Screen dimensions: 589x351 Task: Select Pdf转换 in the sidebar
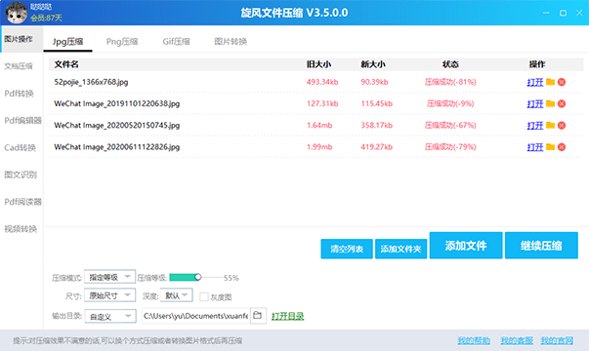point(20,94)
